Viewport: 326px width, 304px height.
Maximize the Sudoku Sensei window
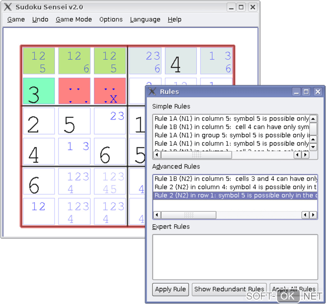[x=241, y=7]
